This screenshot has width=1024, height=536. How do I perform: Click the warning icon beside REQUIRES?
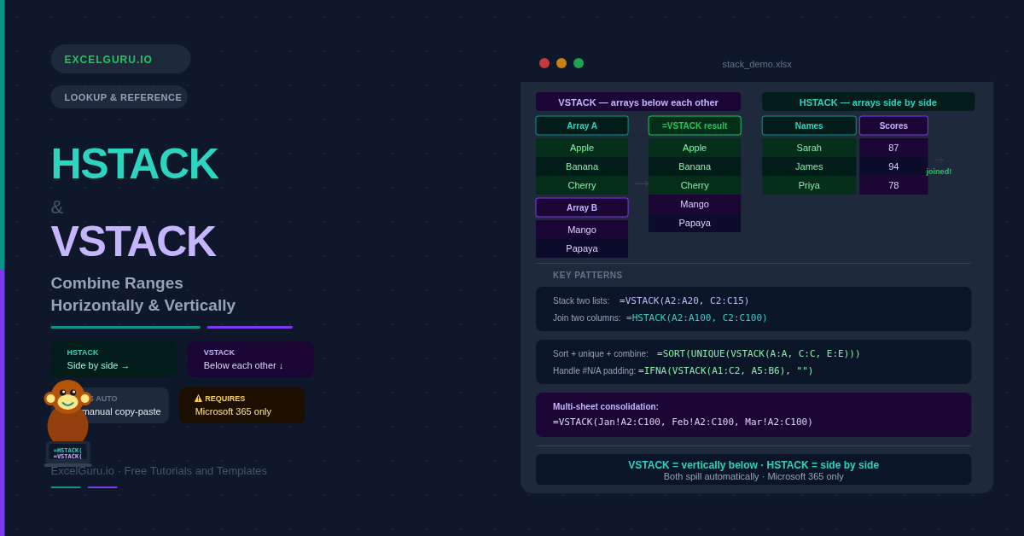click(x=198, y=399)
